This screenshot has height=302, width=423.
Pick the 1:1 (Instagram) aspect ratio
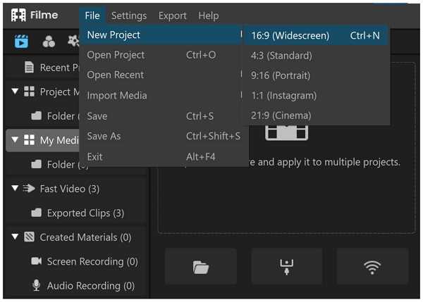click(x=283, y=95)
